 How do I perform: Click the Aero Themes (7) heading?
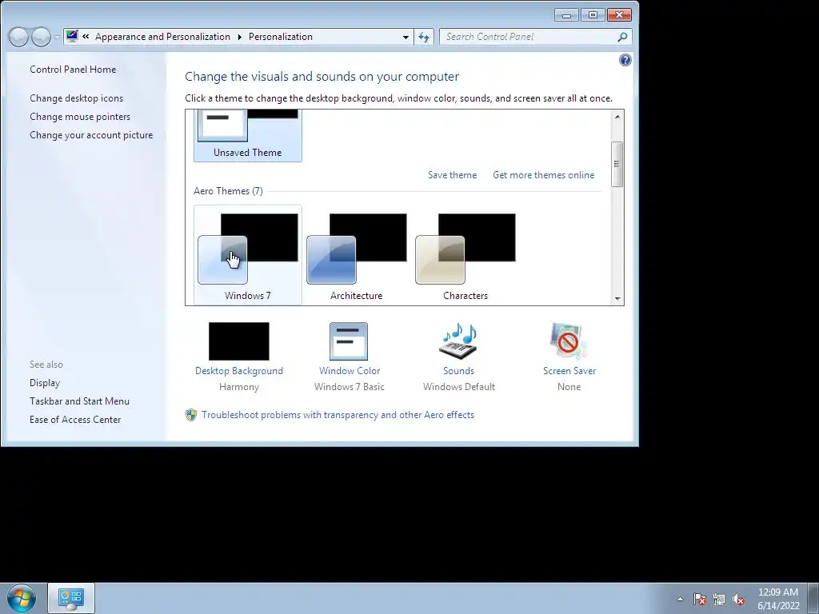pyautogui.click(x=228, y=191)
